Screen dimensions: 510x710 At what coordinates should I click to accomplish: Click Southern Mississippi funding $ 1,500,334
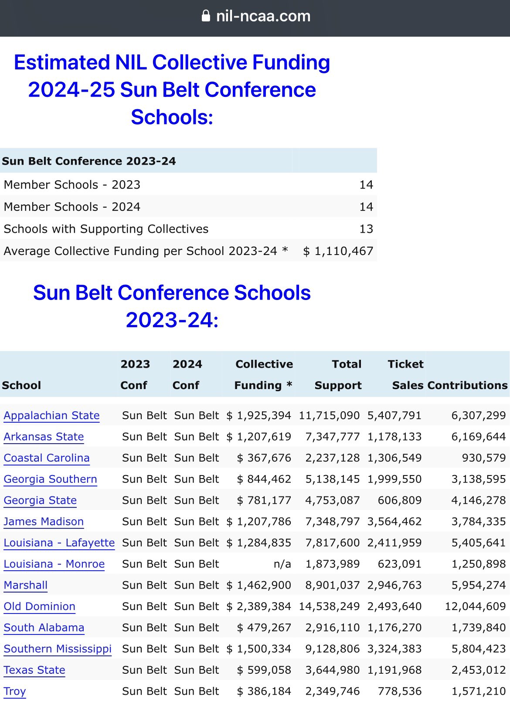[x=258, y=649]
